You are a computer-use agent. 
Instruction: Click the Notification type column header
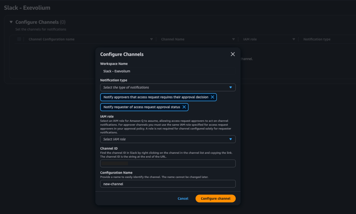pyautogui.click(x=317, y=39)
